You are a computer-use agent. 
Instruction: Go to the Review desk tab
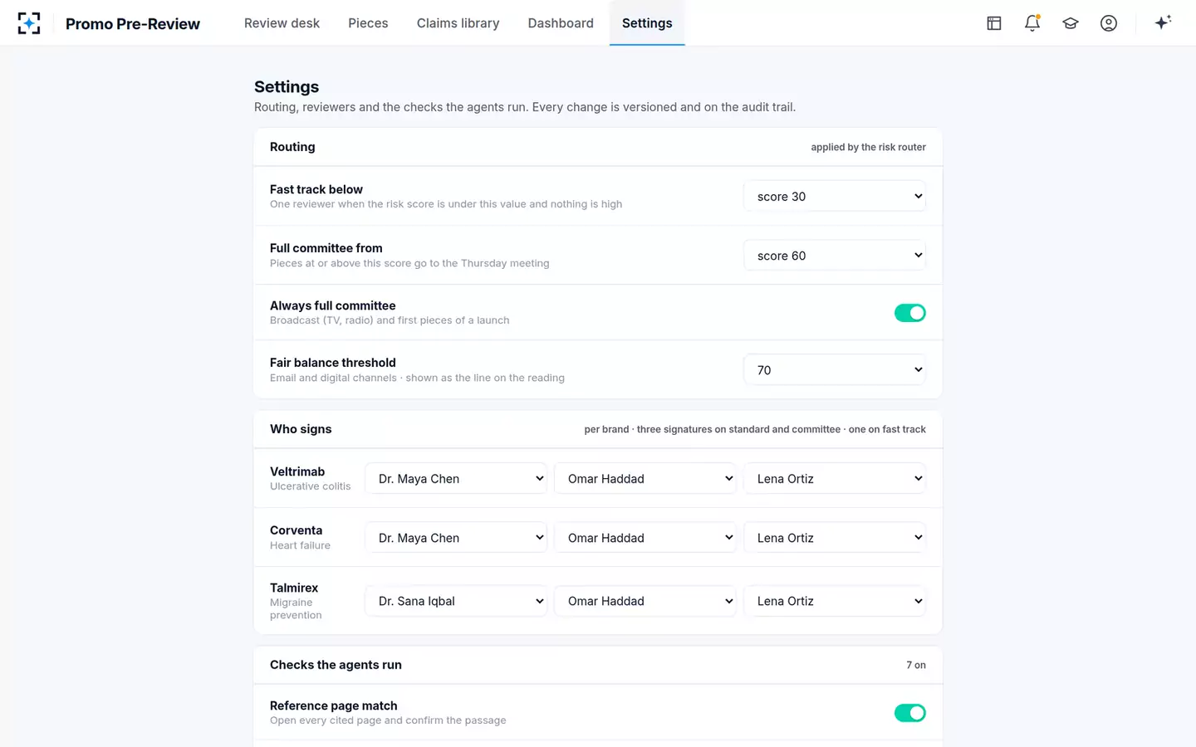tap(282, 23)
